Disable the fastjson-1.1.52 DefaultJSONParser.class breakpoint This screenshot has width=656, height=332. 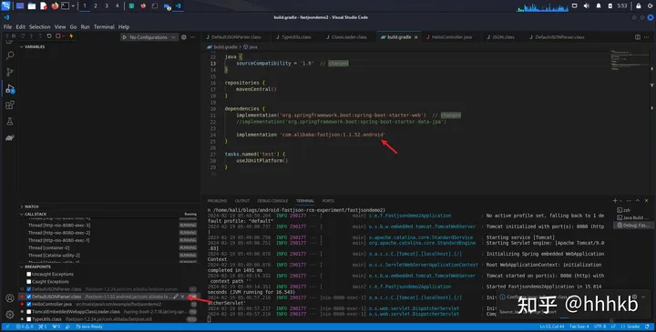pos(29,297)
